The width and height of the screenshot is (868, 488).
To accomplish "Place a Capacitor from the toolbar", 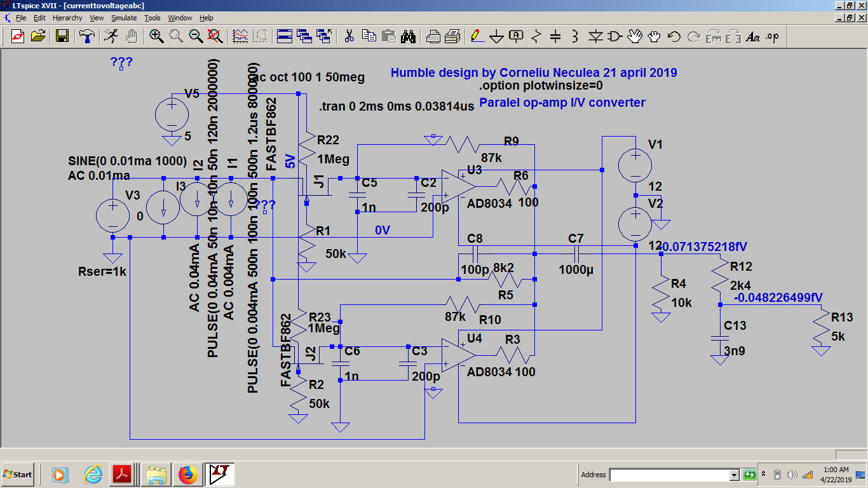I will 556,36.
